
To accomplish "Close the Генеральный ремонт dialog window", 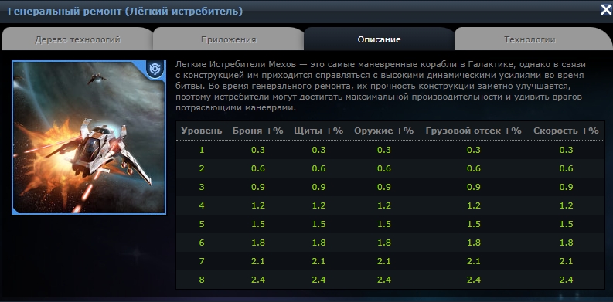I will click(606, 10).
